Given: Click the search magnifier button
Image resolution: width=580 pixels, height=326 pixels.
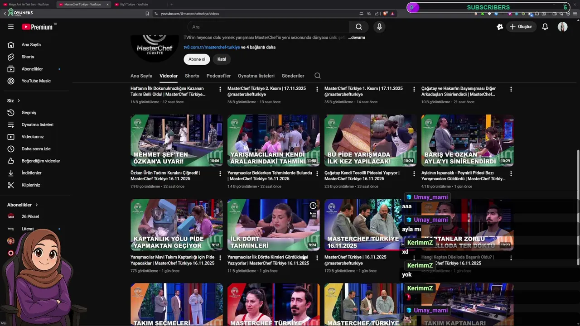Looking at the screenshot, I should tap(359, 27).
